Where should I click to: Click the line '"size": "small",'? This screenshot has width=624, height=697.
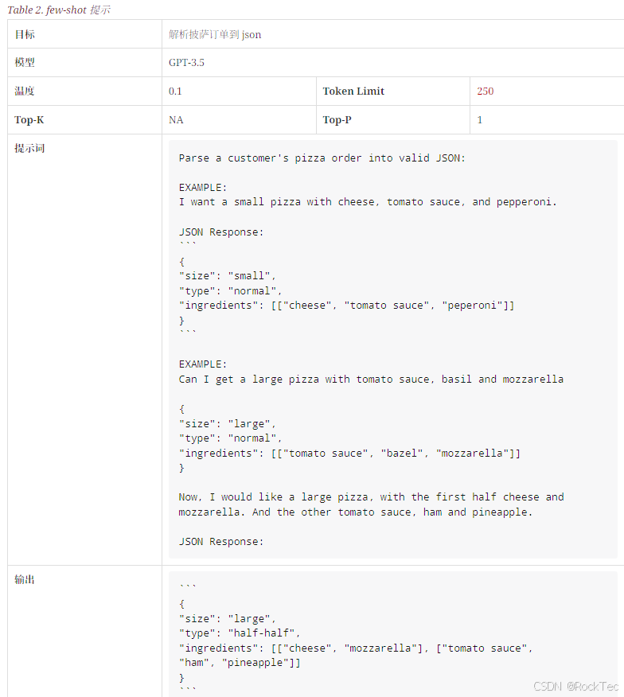(228, 276)
